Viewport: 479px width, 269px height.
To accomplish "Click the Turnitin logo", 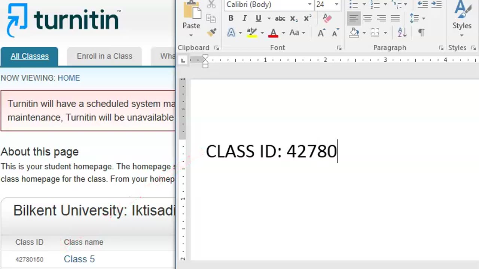I will pos(64,19).
